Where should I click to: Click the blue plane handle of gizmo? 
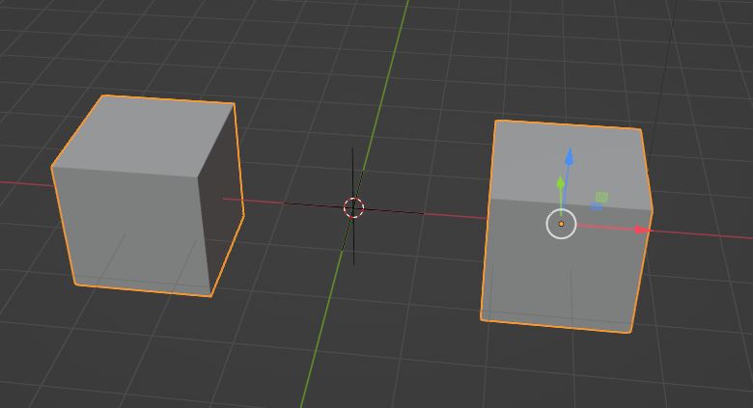(x=596, y=206)
